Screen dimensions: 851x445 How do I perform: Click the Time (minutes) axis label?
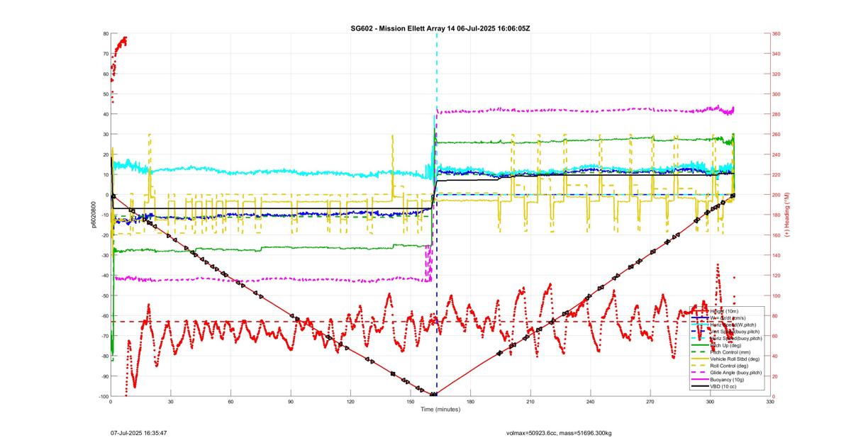[x=440, y=410]
